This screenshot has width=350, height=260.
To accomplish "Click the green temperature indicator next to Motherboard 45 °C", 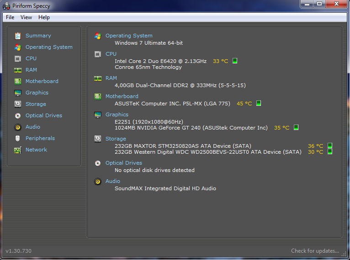I will tap(259, 103).
